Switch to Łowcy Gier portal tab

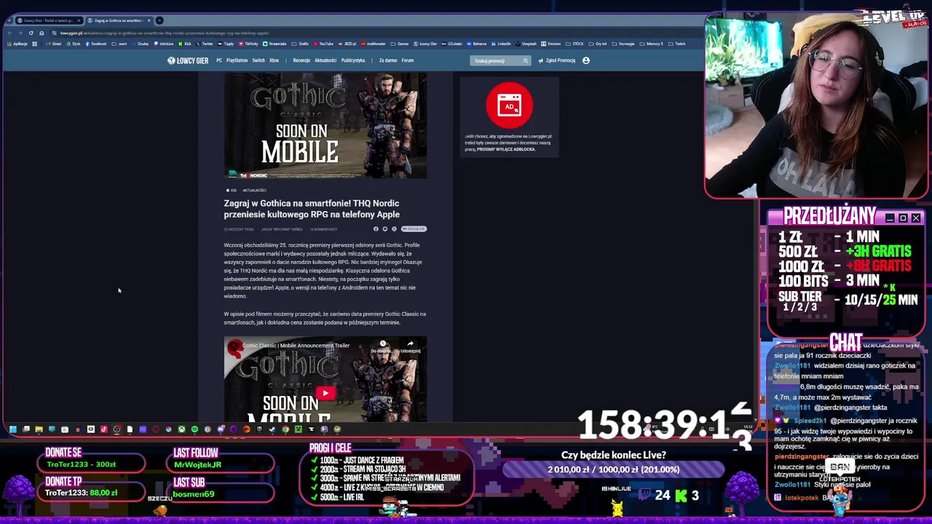(49, 20)
